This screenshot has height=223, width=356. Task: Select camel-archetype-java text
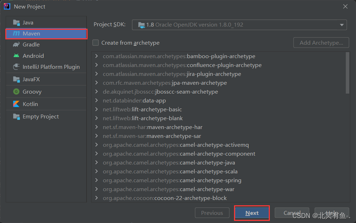[207, 162]
